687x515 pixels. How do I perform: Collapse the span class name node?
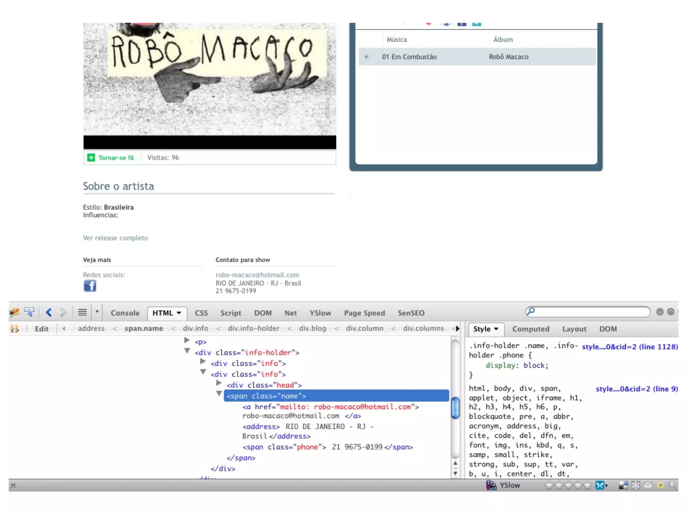pos(219,394)
